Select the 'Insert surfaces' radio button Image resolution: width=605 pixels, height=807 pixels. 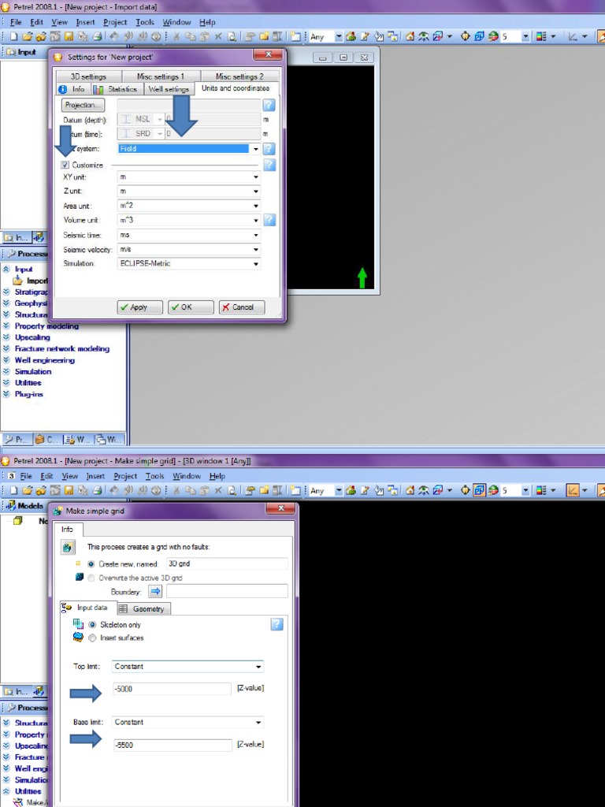[x=92, y=638]
